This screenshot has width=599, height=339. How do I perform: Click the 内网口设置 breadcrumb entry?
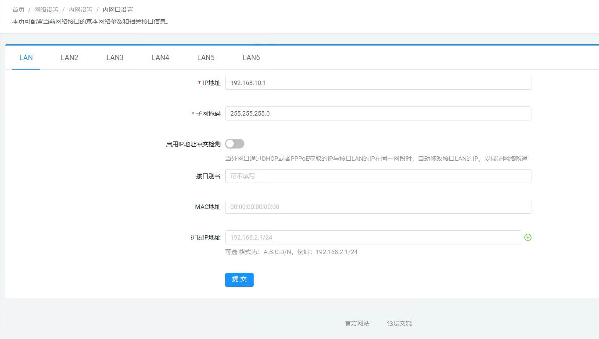(117, 9)
